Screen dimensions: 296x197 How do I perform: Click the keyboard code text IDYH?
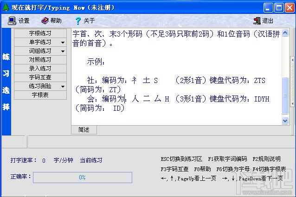pyautogui.click(x=262, y=99)
